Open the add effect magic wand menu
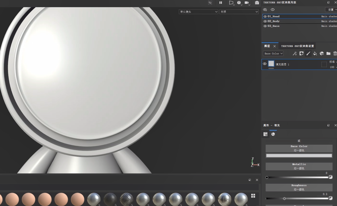 tap(295, 54)
